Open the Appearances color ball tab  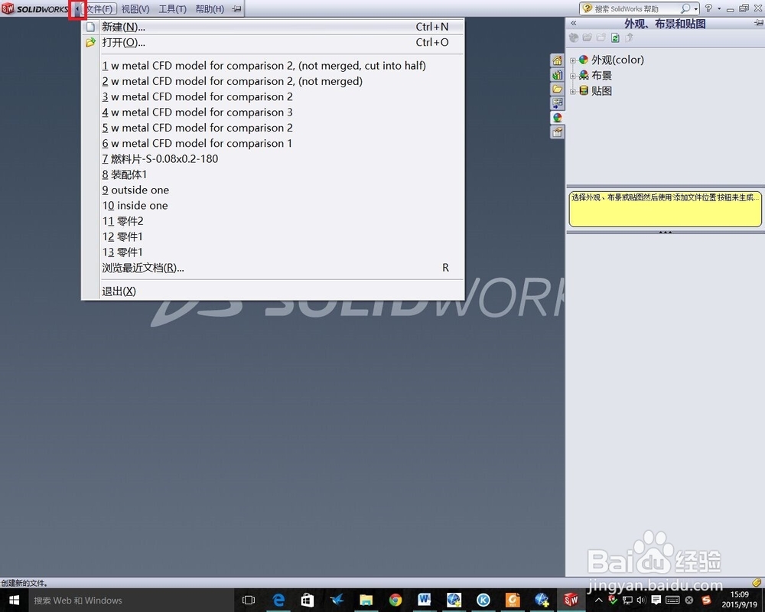557,118
